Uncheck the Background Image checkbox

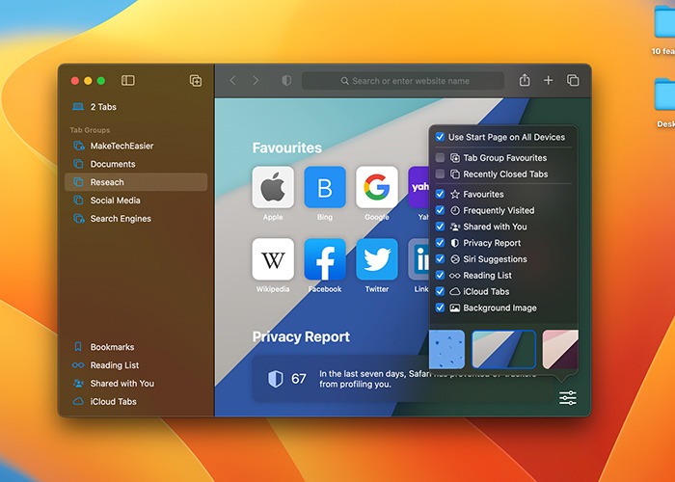click(x=440, y=308)
